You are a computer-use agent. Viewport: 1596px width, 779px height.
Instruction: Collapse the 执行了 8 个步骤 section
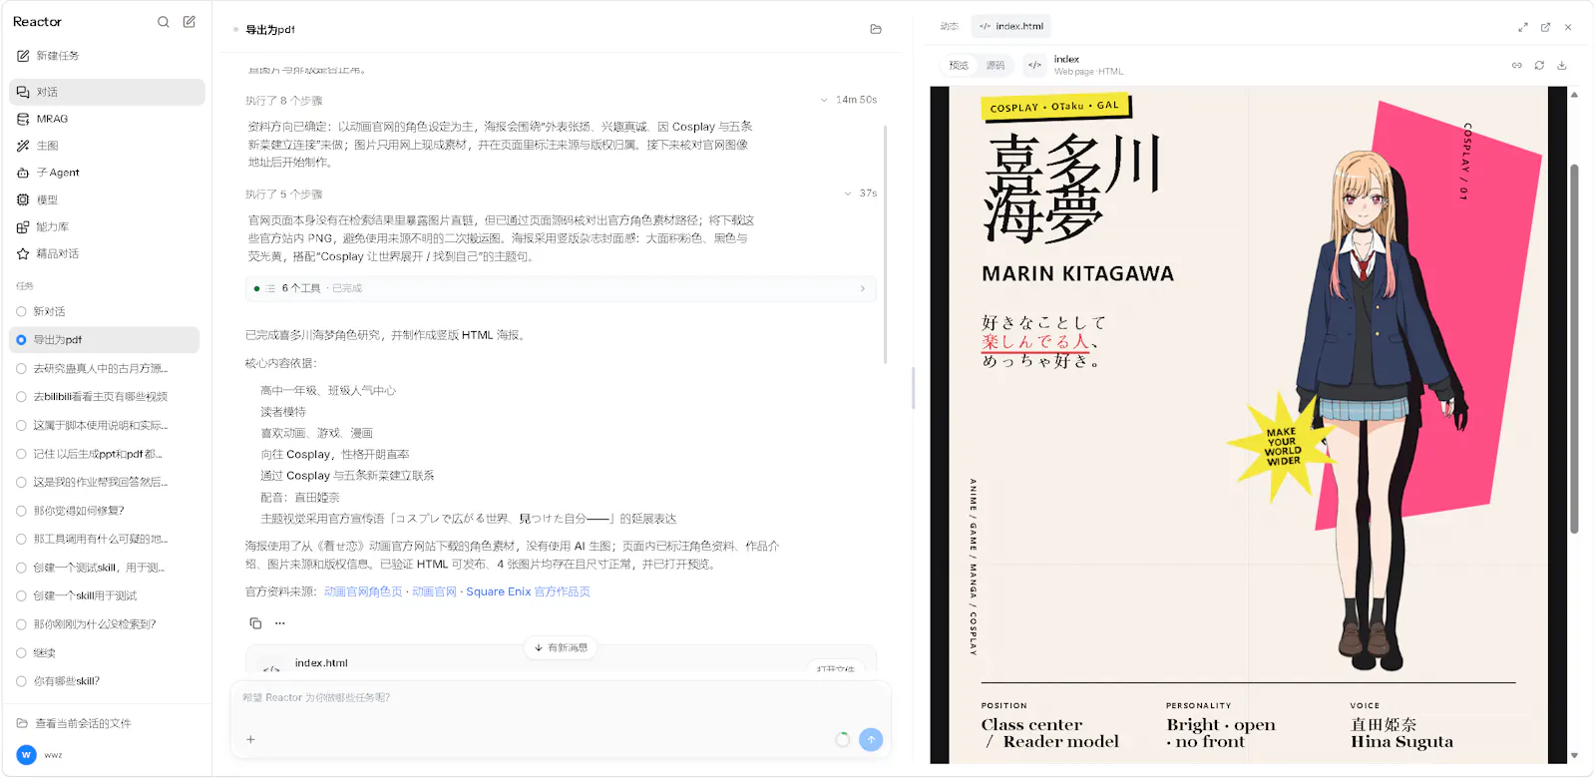tap(284, 101)
